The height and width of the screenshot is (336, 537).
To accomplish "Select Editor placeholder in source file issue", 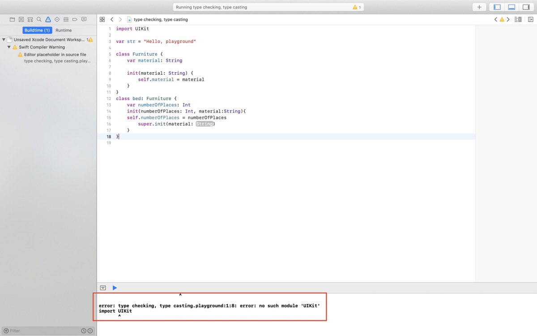I will tap(55, 55).
